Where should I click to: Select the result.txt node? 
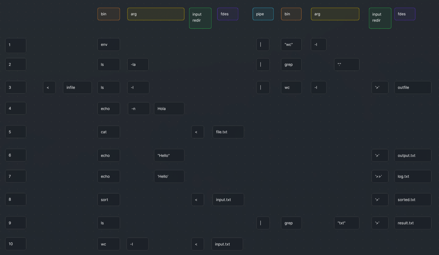tap(412, 223)
